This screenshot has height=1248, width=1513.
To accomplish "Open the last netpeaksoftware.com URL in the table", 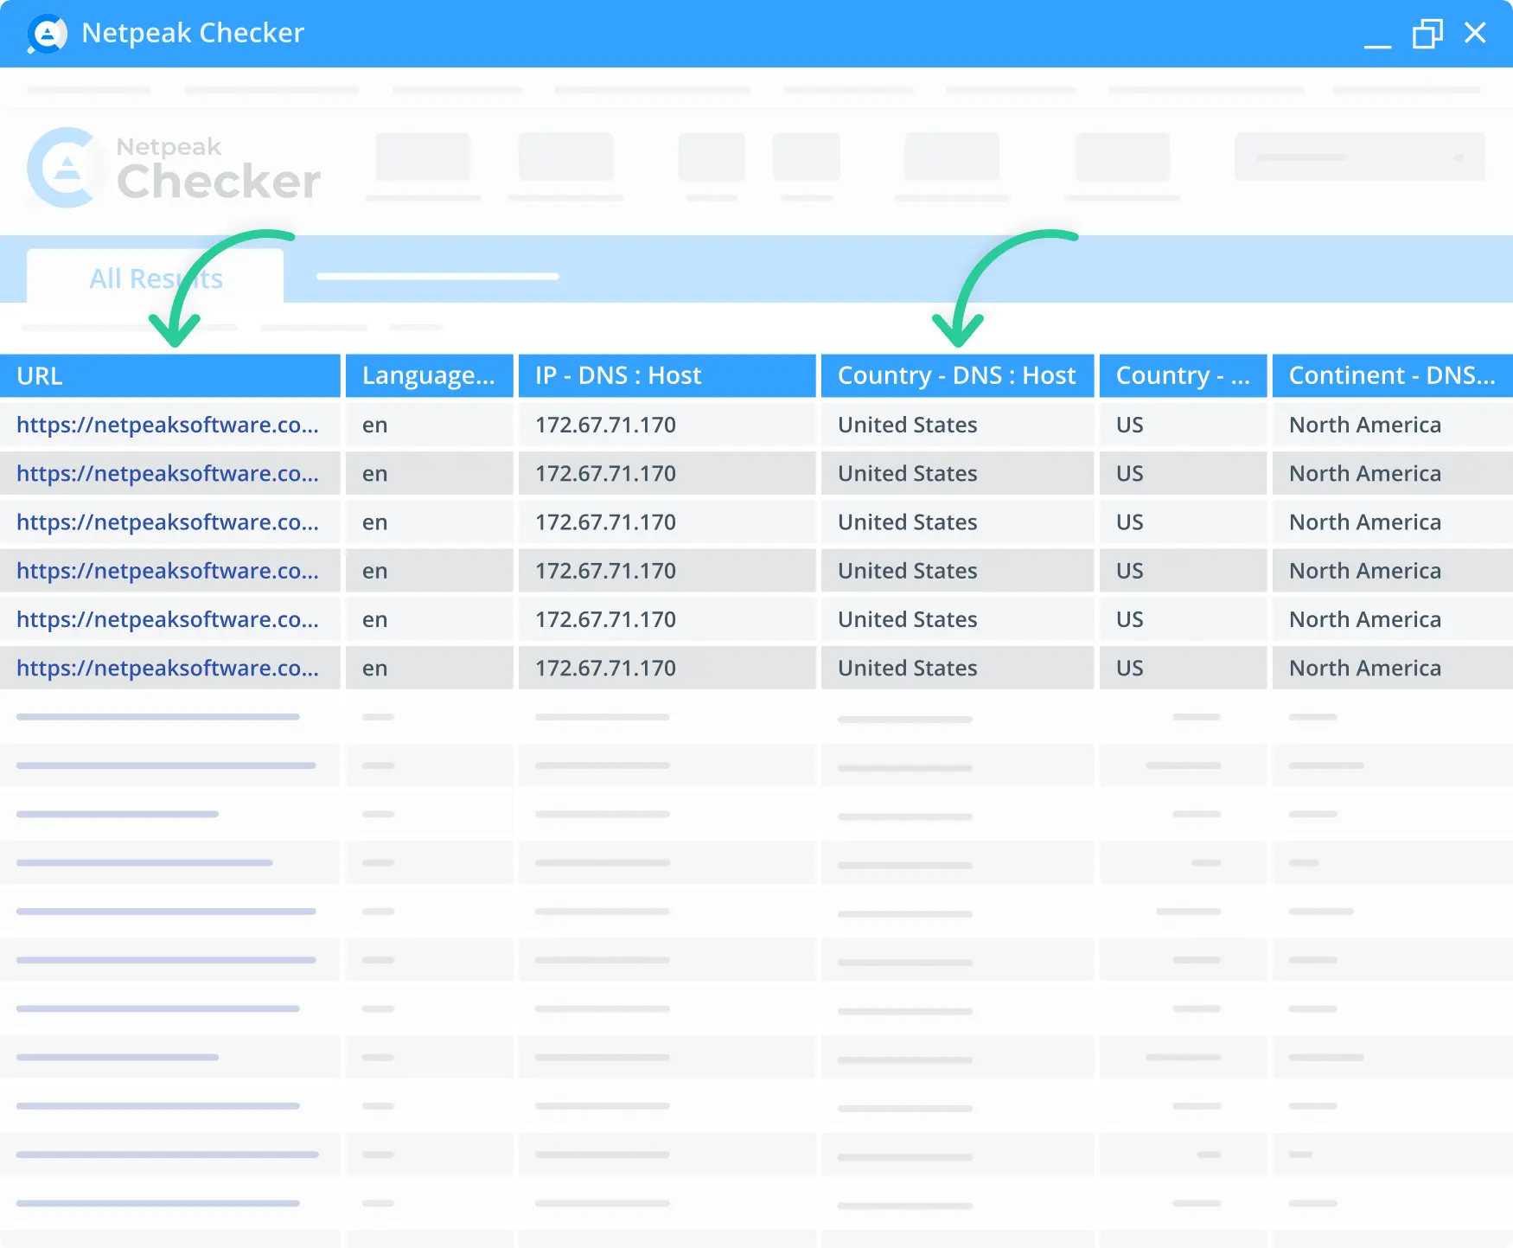I will pos(169,668).
